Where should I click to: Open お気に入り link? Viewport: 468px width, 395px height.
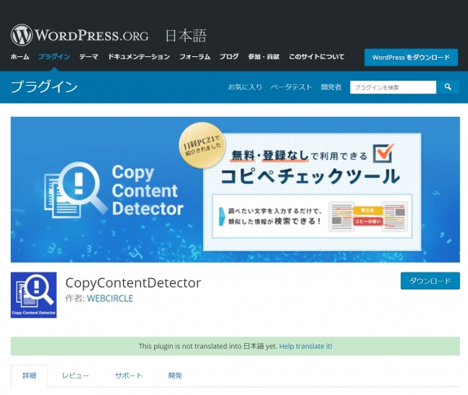click(x=245, y=87)
